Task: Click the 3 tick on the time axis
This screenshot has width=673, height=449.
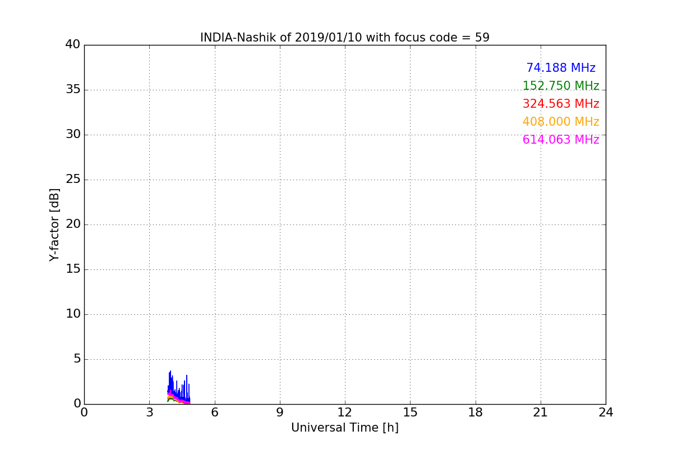Action: tap(149, 412)
